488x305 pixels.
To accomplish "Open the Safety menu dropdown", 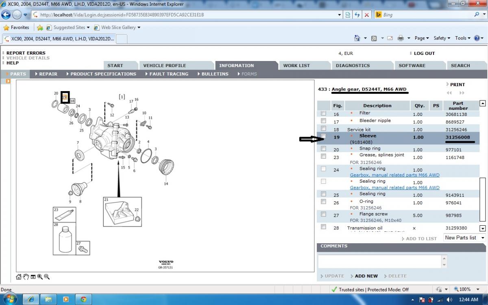I will coord(442,38).
